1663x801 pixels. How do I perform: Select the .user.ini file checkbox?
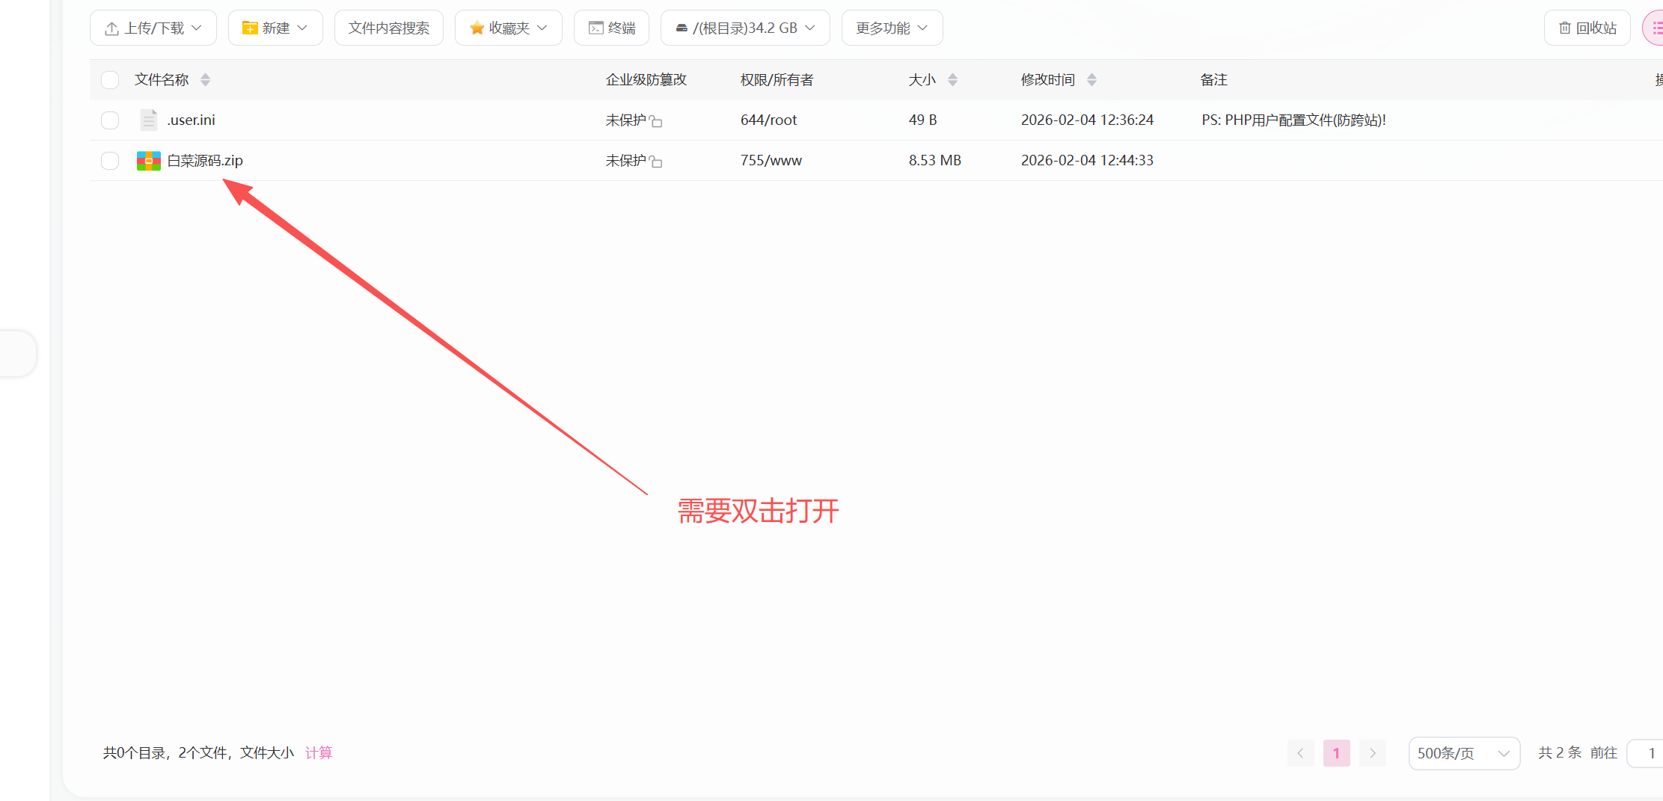point(110,120)
